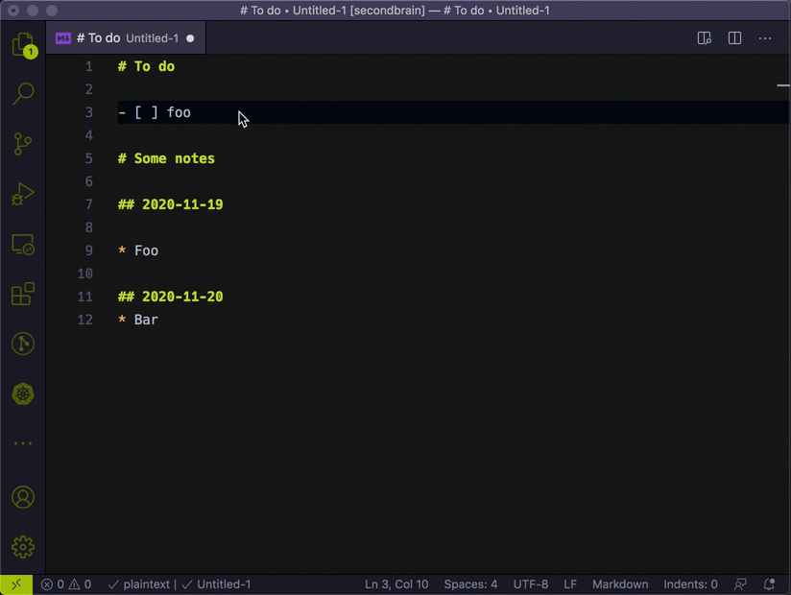Change language mode from Markdown
The height and width of the screenshot is (595, 791).
point(619,584)
